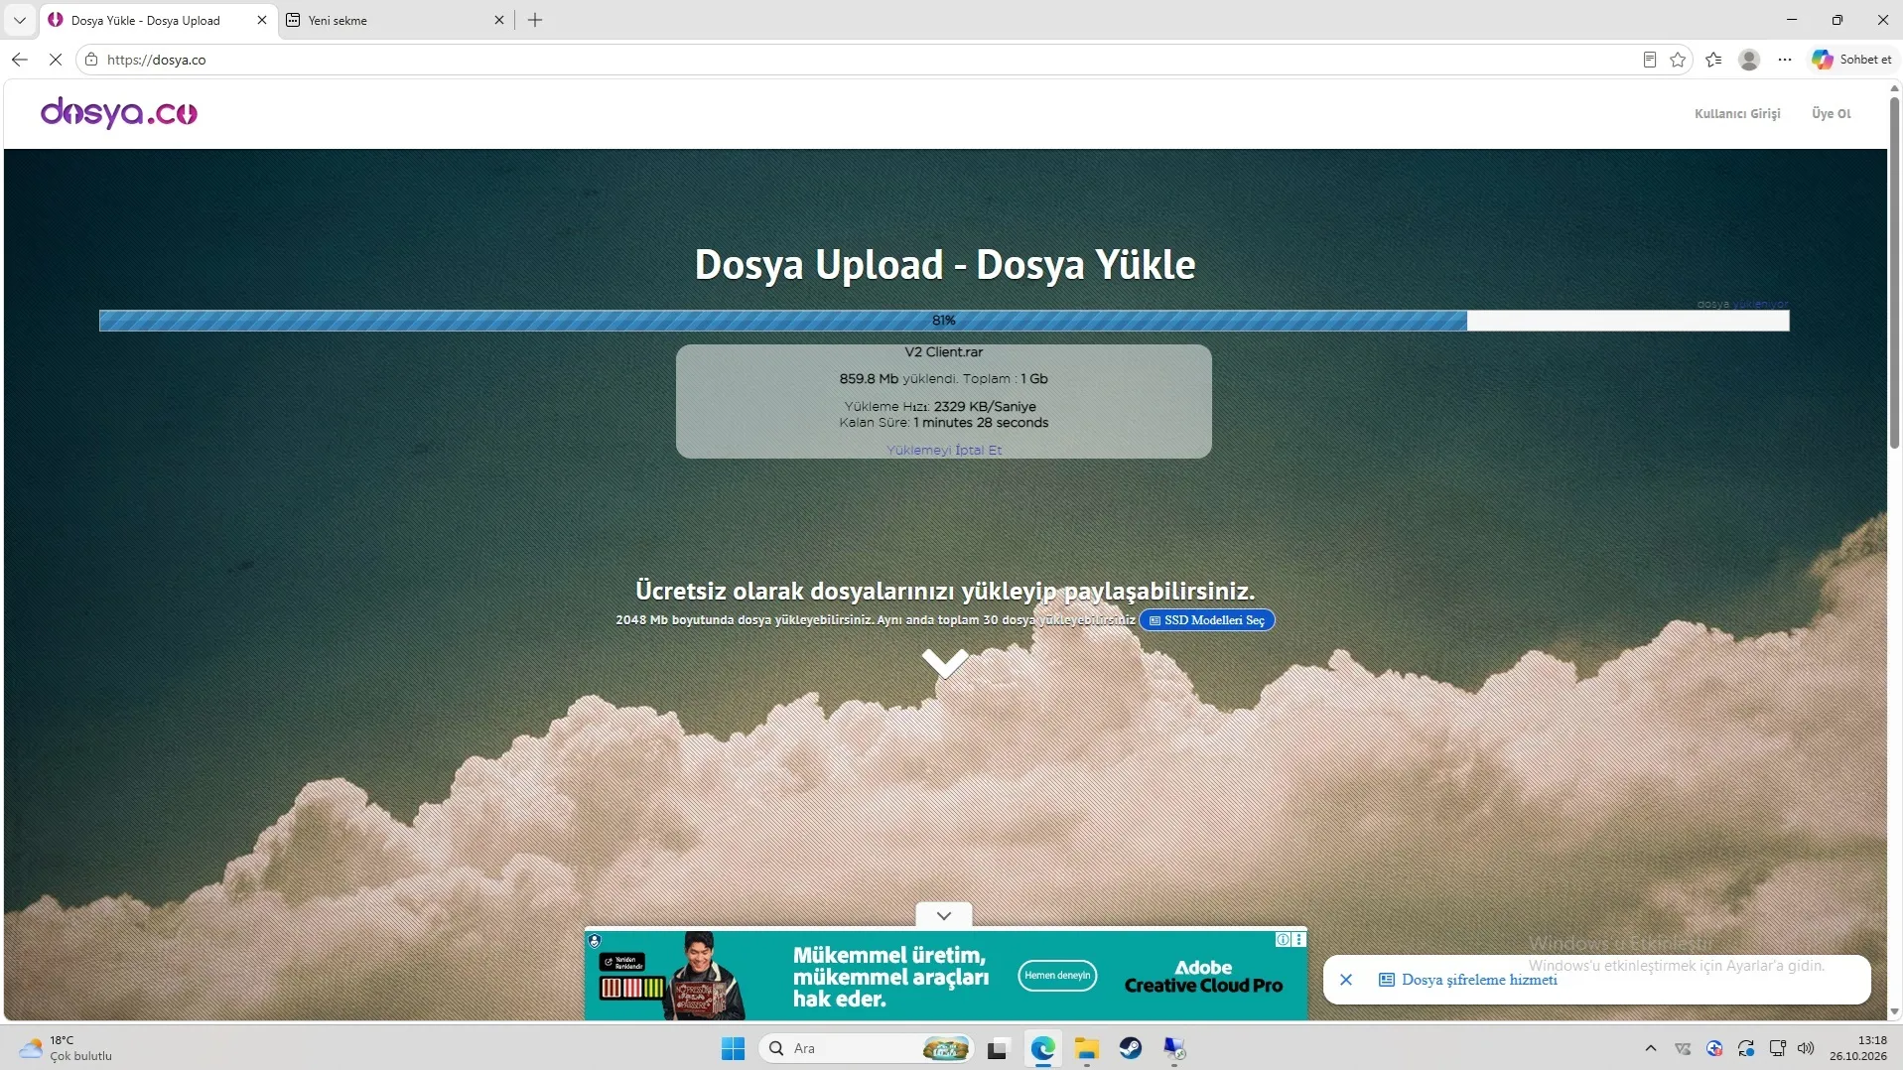View site information lock icon

click(x=91, y=60)
